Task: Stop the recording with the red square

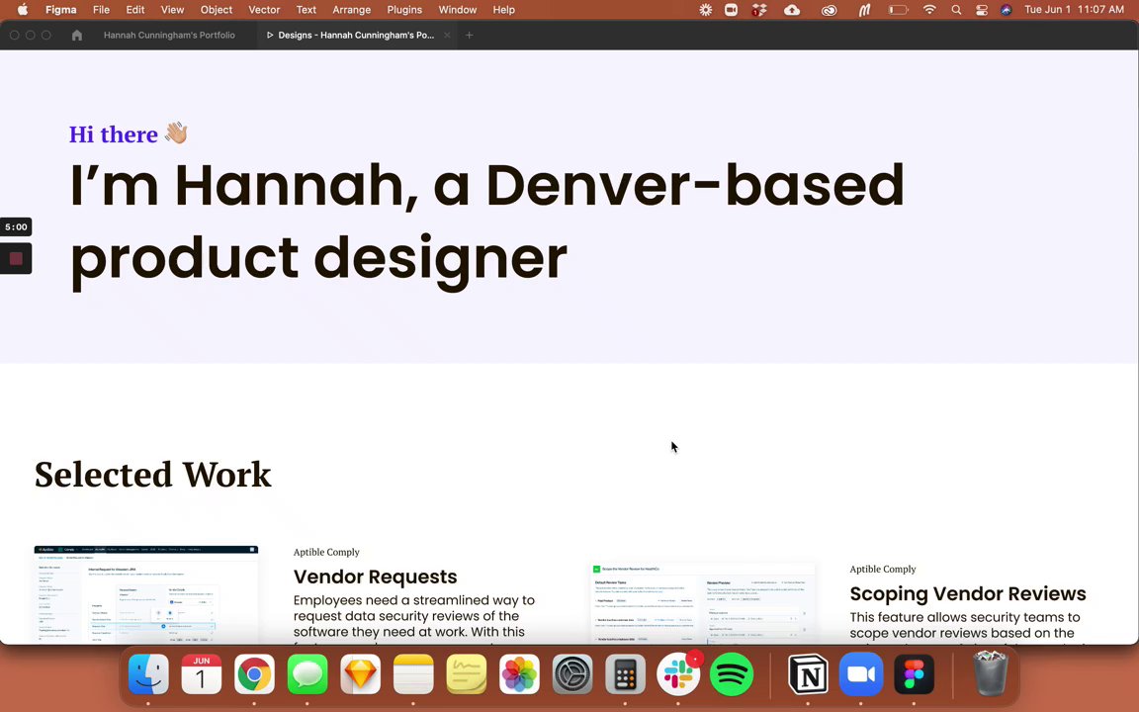Action: click(x=16, y=259)
